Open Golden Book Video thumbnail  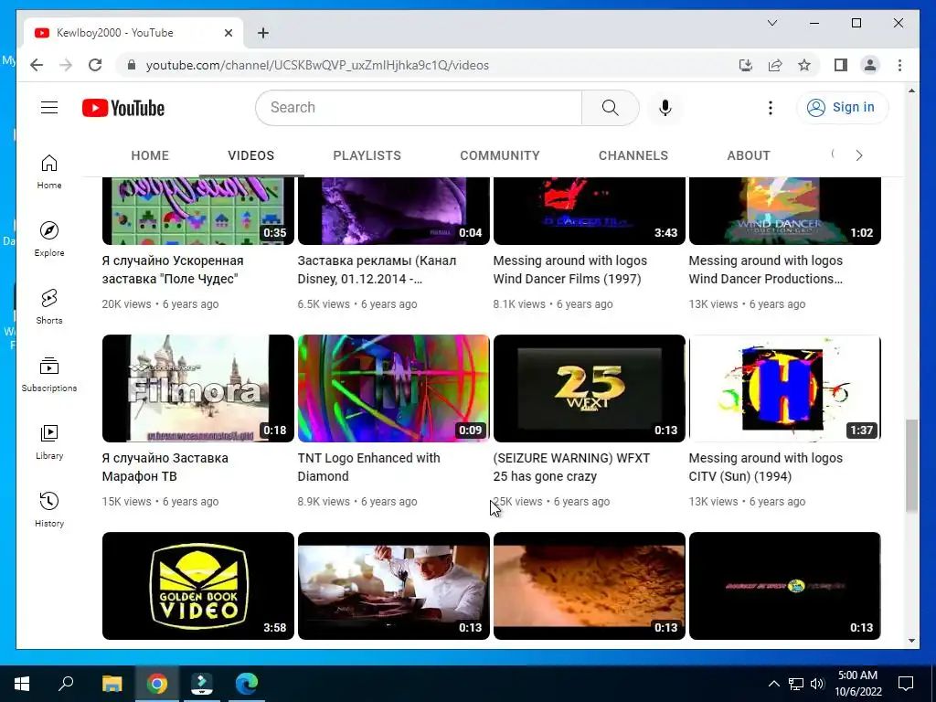tap(198, 586)
